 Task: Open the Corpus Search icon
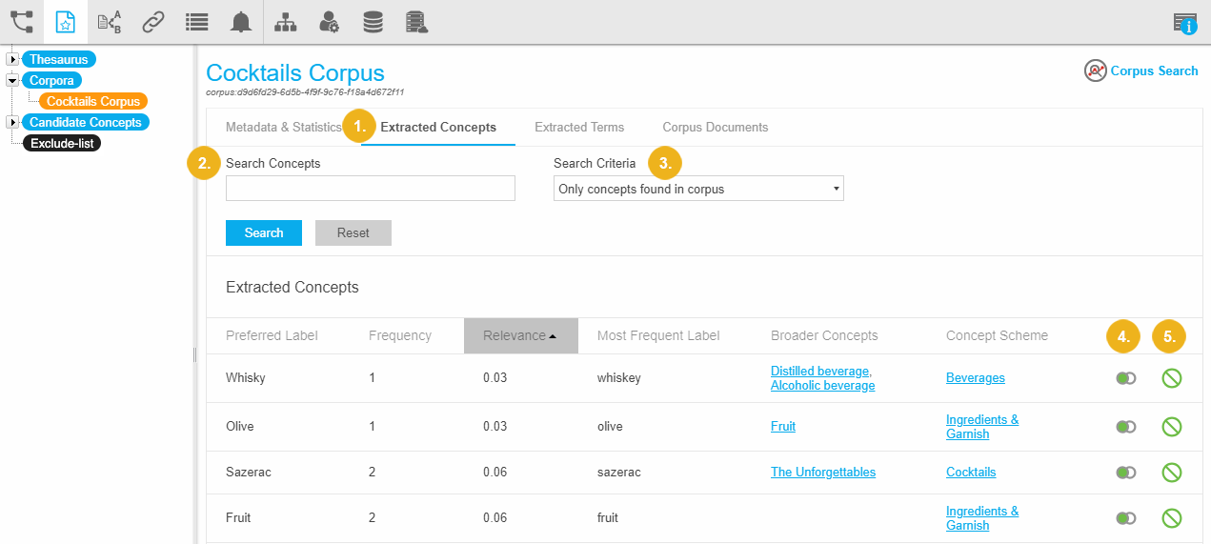tap(1096, 71)
